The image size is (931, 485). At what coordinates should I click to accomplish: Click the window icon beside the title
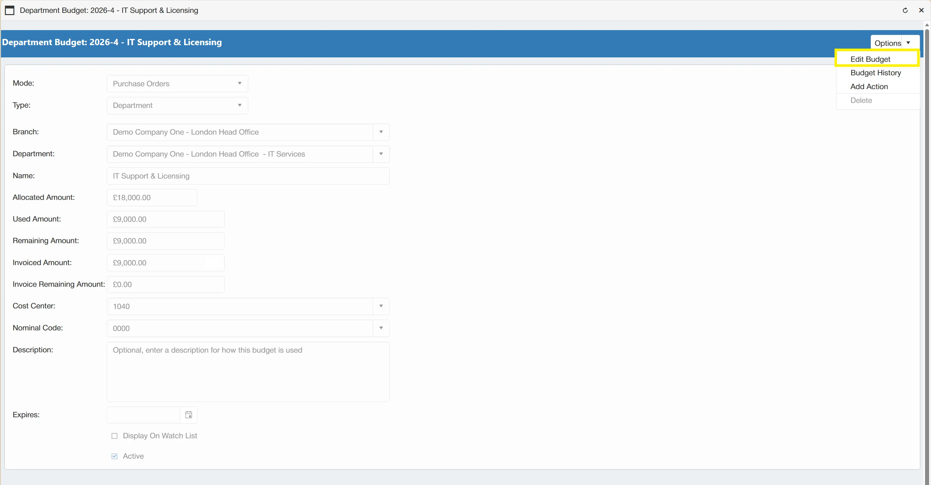[10, 10]
